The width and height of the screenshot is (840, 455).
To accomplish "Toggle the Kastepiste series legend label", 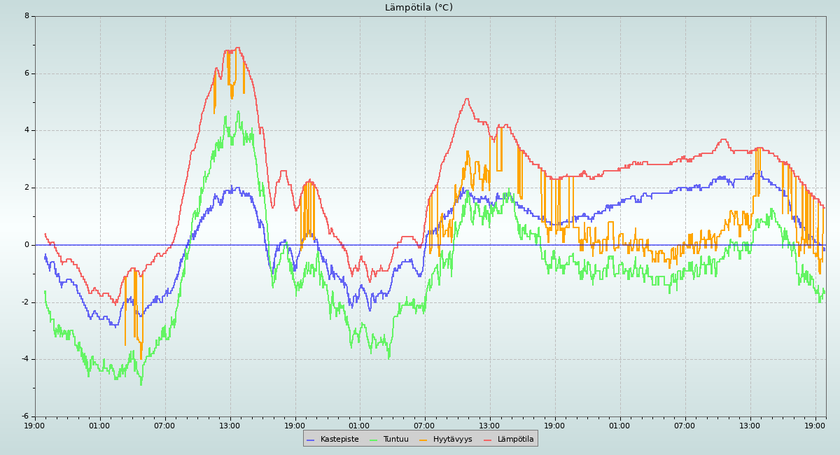I will (x=339, y=439).
